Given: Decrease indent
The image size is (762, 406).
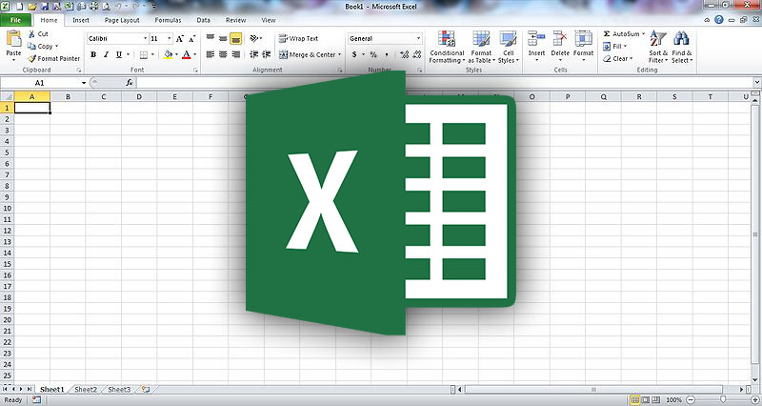Looking at the screenshot, I should click(253, 54).
